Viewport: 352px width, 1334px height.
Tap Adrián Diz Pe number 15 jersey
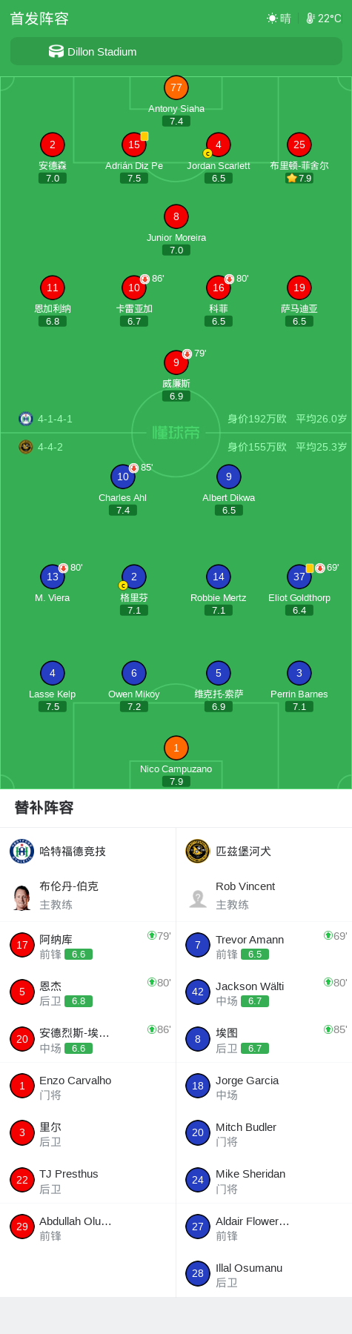pyautogui.click(x=134, y=145)
